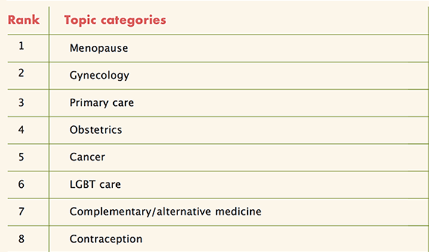Click rank number 1

pos(21,46)
